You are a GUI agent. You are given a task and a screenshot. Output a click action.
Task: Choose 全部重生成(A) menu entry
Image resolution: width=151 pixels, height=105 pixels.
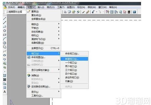pyautogui.click(x=44, y=19)
